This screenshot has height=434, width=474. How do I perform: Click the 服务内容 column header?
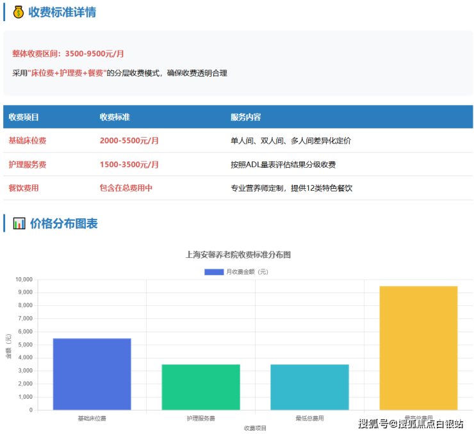click(245, 117)
